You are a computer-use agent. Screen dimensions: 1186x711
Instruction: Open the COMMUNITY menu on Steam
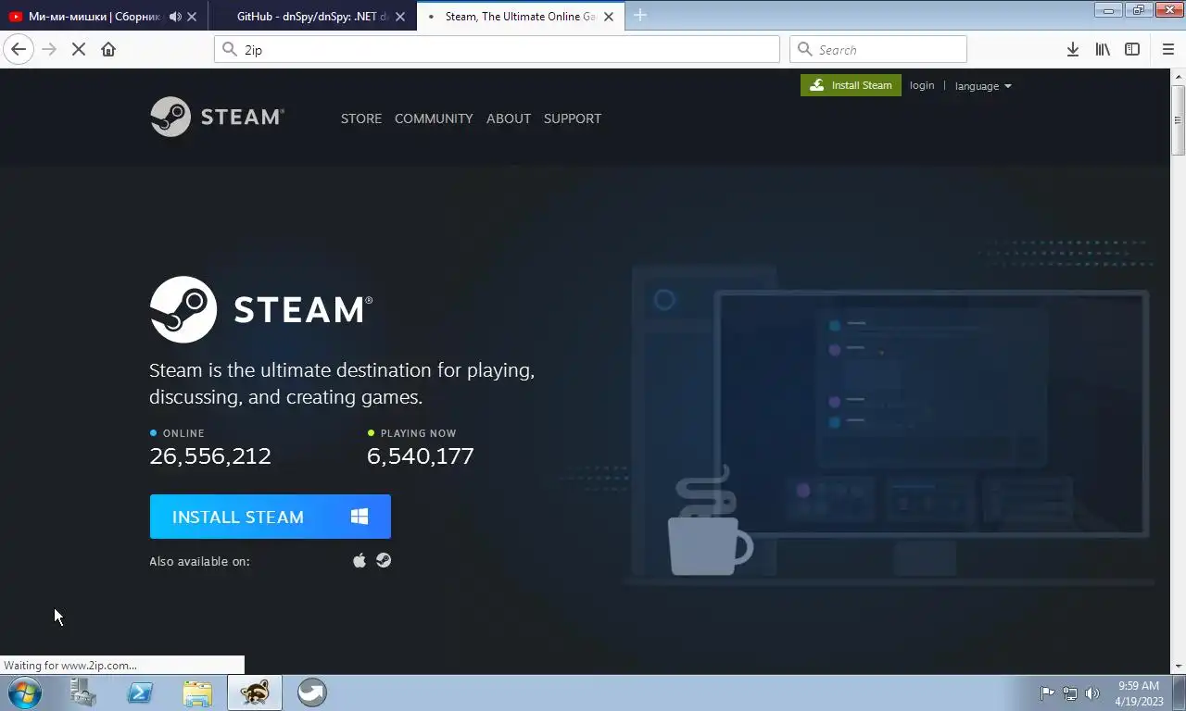[x=434, y=118]
